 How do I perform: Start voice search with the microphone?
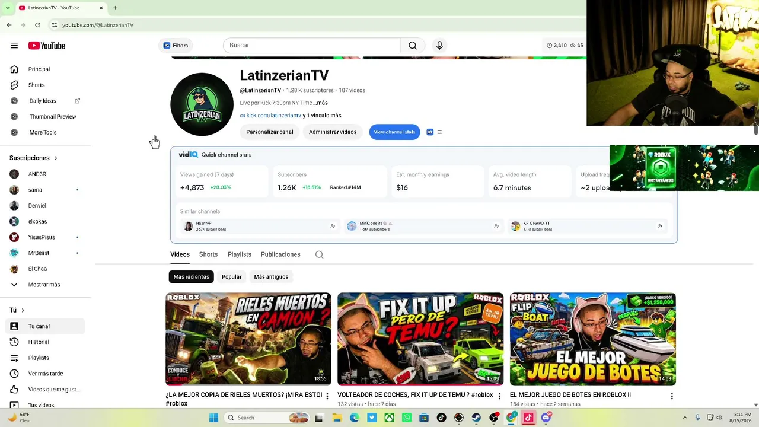(x=439, y=46)
